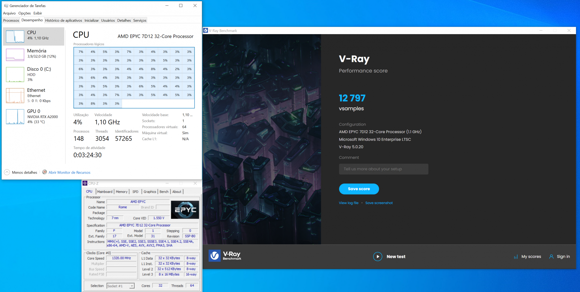Open the Bench tab in CPU-Z
The image size is (580, 292).
pos(164,192)
